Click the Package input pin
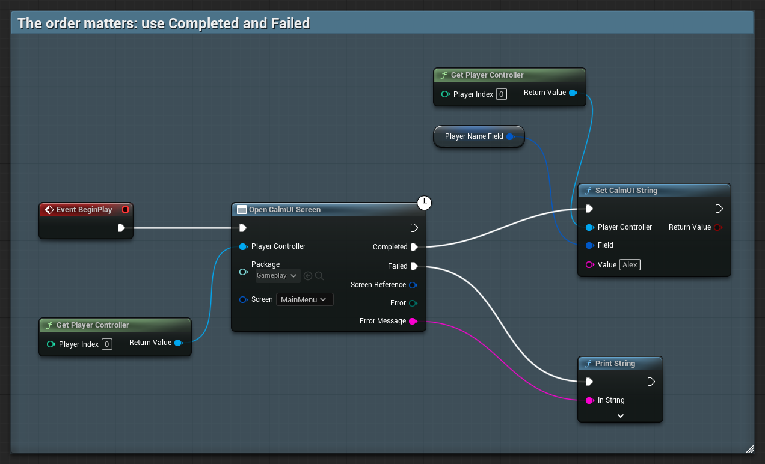 244,272
